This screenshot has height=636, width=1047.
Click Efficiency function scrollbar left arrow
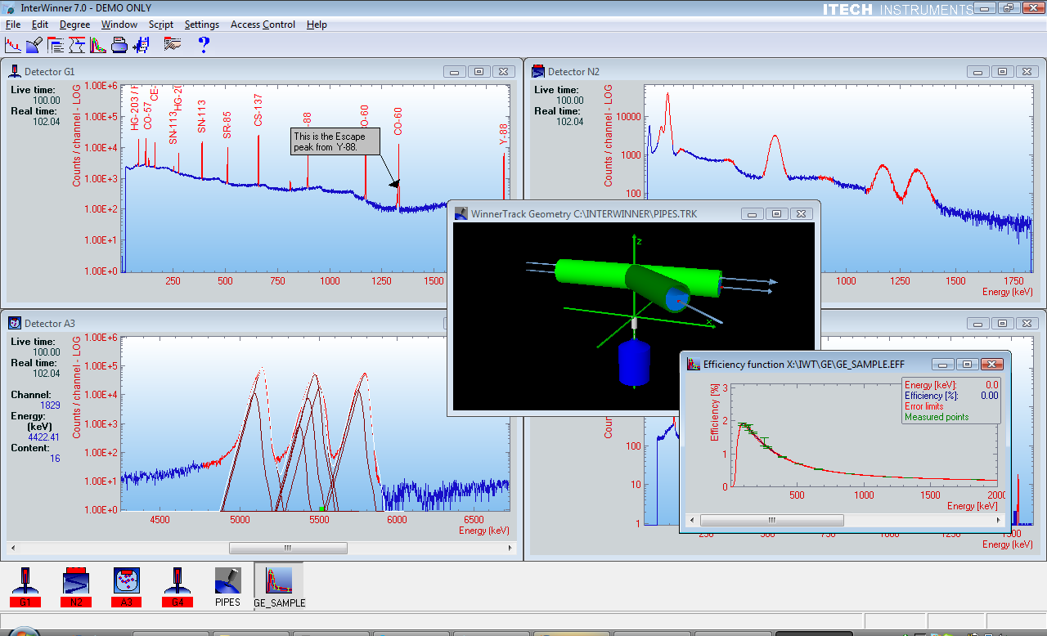coord(693,520)
